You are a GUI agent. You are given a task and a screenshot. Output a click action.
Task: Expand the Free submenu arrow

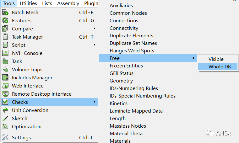[193, 58]
